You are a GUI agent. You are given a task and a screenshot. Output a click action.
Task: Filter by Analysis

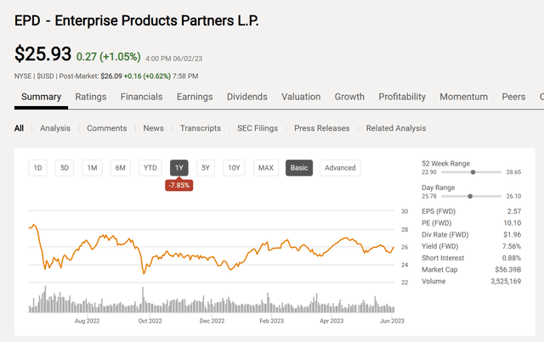pos(55,128)
